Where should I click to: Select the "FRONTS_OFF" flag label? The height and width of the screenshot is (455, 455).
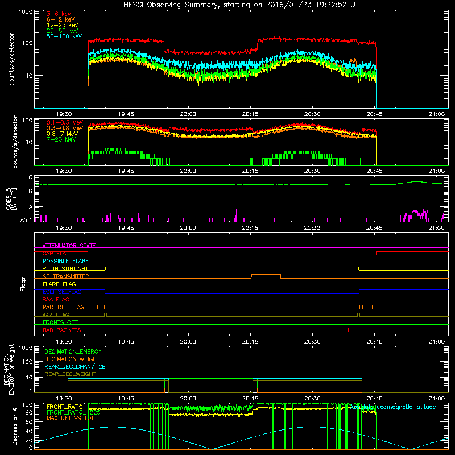60,322
